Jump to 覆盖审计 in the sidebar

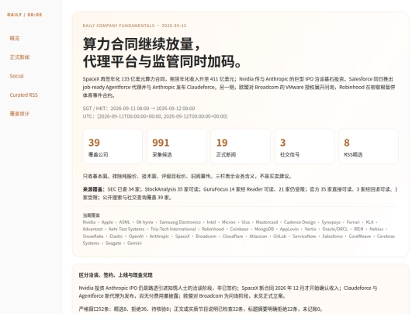point(19,114)
